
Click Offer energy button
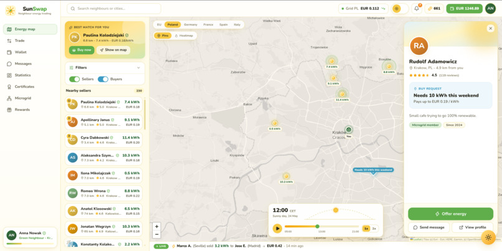pyautogui.click(x=450, y=214)
